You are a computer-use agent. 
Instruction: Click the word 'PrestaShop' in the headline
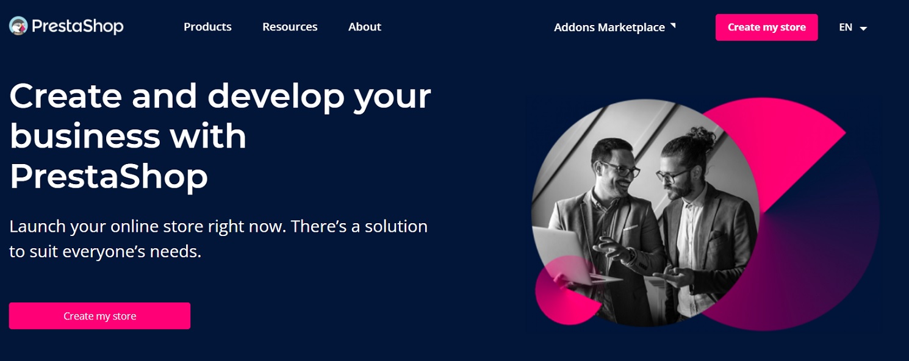[109, 176]
